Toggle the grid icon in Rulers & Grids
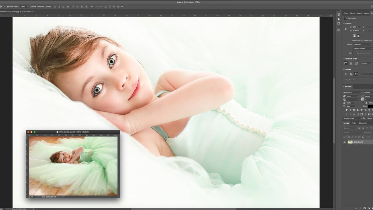The width and height of the screenshot is (373, 210). click(351, 63)
